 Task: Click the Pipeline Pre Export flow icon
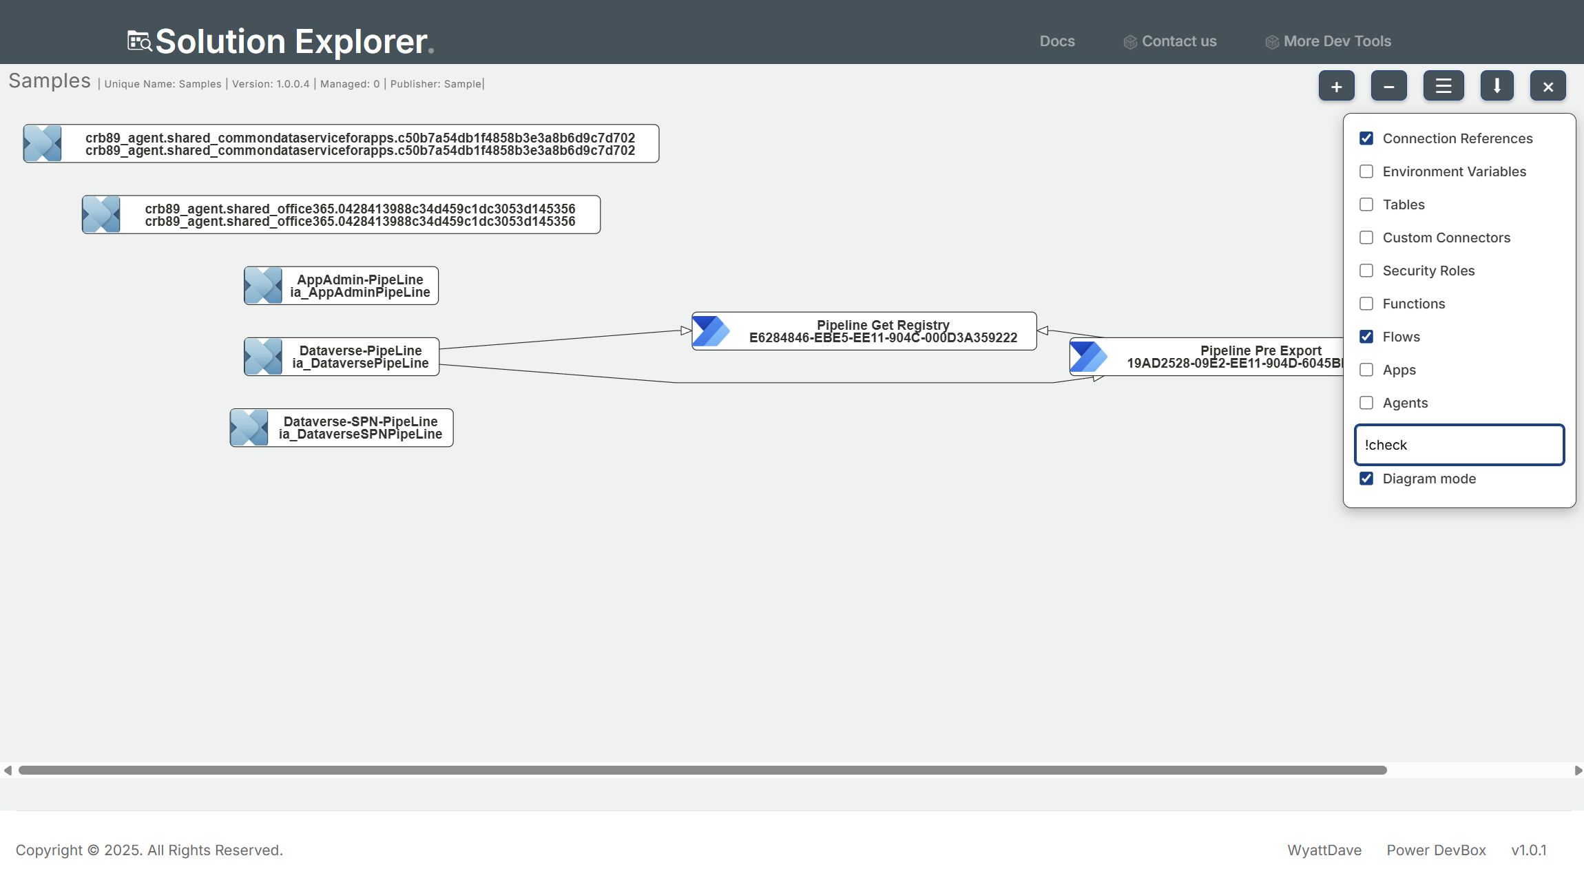pos(1088,357)
